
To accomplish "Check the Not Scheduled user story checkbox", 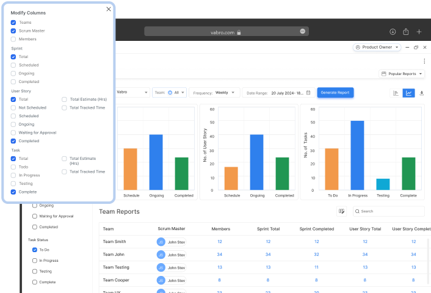I will coord(13,107).
